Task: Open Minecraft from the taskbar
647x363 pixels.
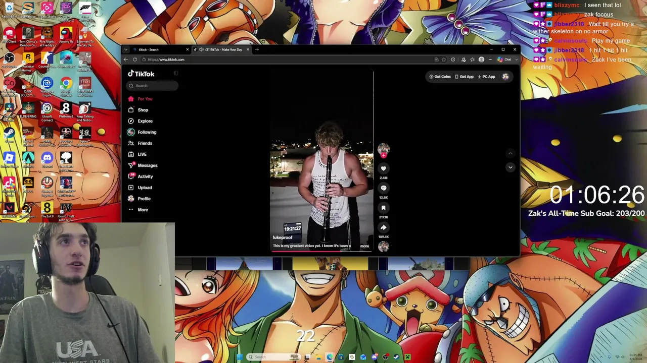Action: [407, 357]
